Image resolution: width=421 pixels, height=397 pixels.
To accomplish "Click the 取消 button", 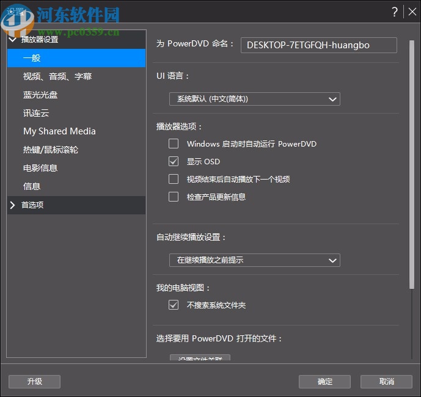I will click(386, 382).
